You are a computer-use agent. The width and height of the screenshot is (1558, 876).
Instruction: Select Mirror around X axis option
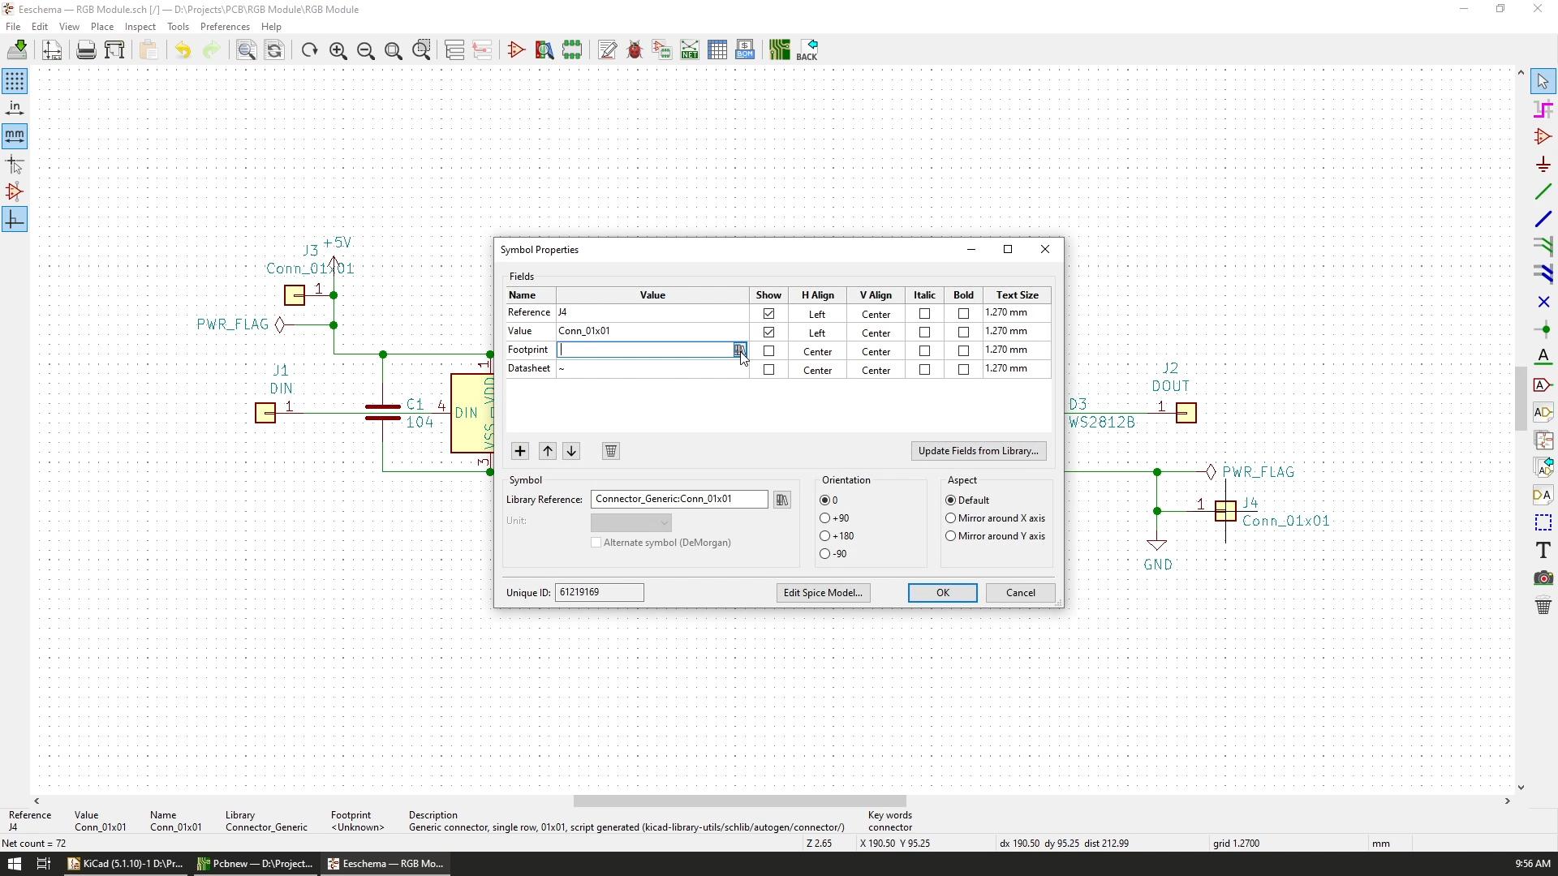(x=950, y=517)
